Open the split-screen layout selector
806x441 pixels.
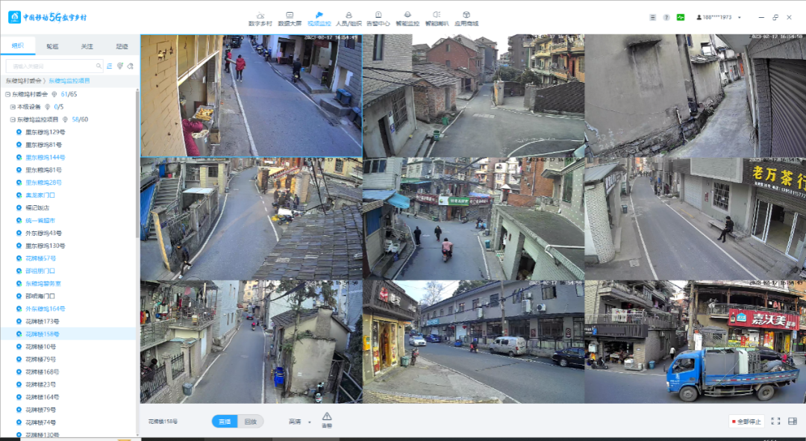tap(793, 422)
